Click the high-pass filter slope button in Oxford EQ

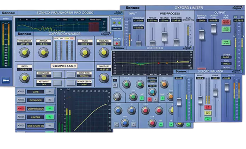pos(115,85)
